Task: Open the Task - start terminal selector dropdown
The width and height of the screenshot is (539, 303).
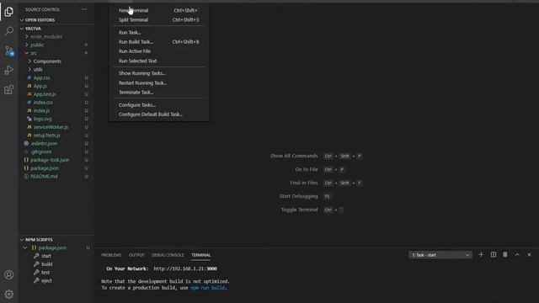Action: [440, 255]
